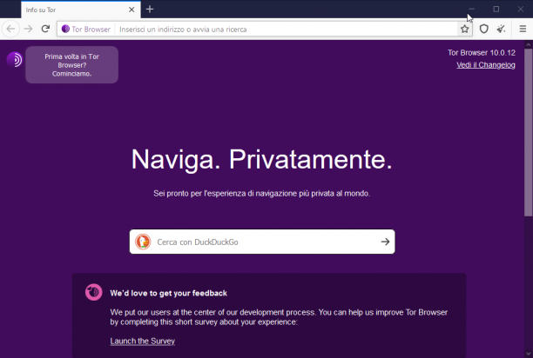Click the Sei pronto per l'esperienza subtitle text
Screen dimensions: 533x358
pos(261,193)
